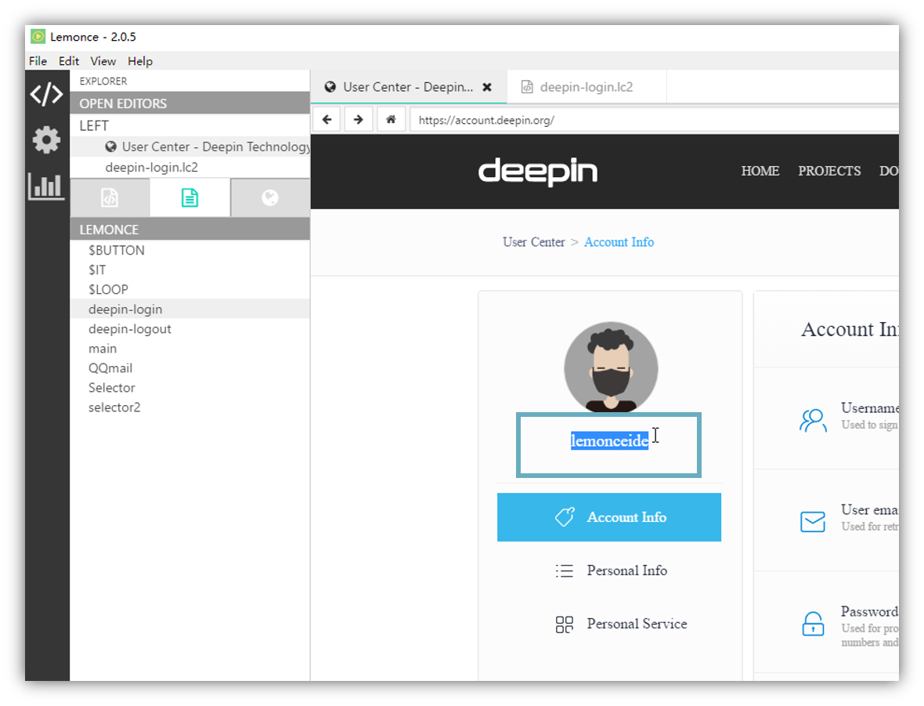The width and height of the screenshot is (924, 706).
Task: Go to PROJECTS in deepin navigation
Action: [x=829, y=171]
